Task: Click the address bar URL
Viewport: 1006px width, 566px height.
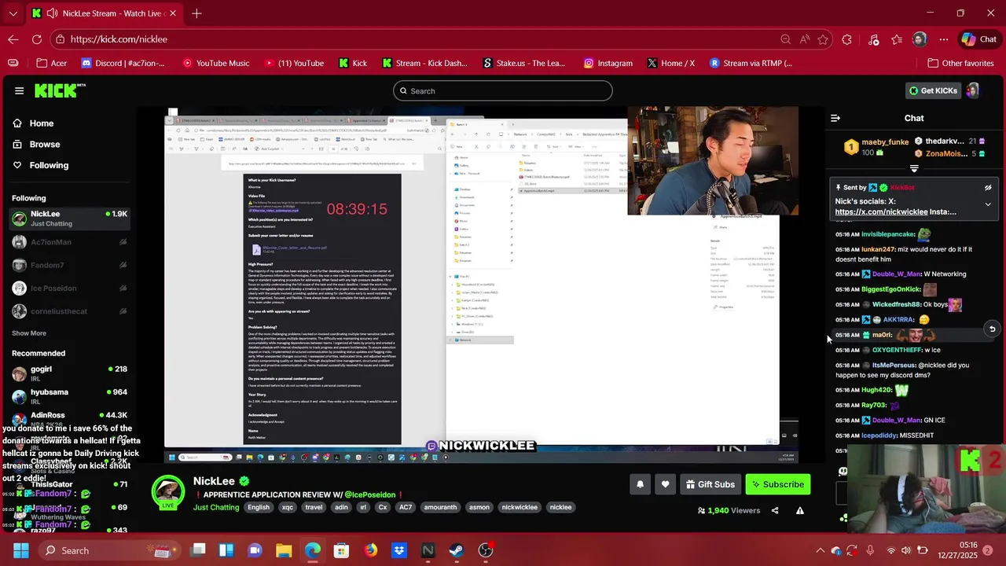Action: [119, 39]
